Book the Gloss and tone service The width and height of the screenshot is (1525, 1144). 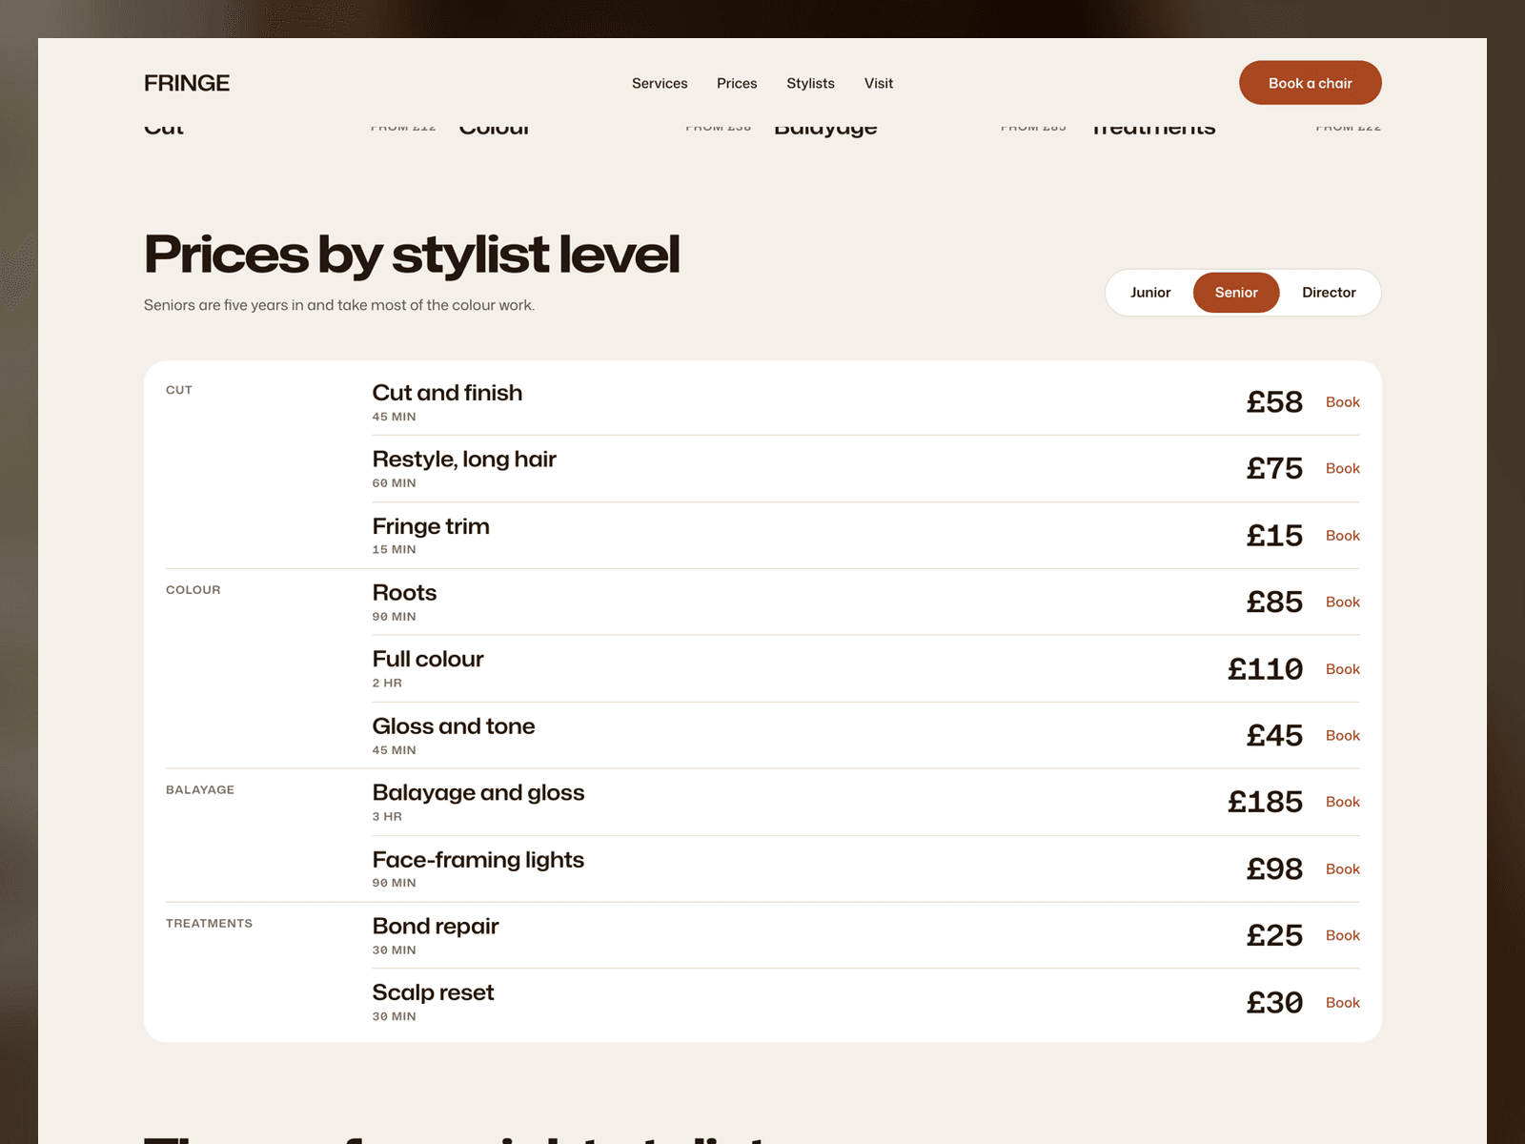coord(1342,735)
